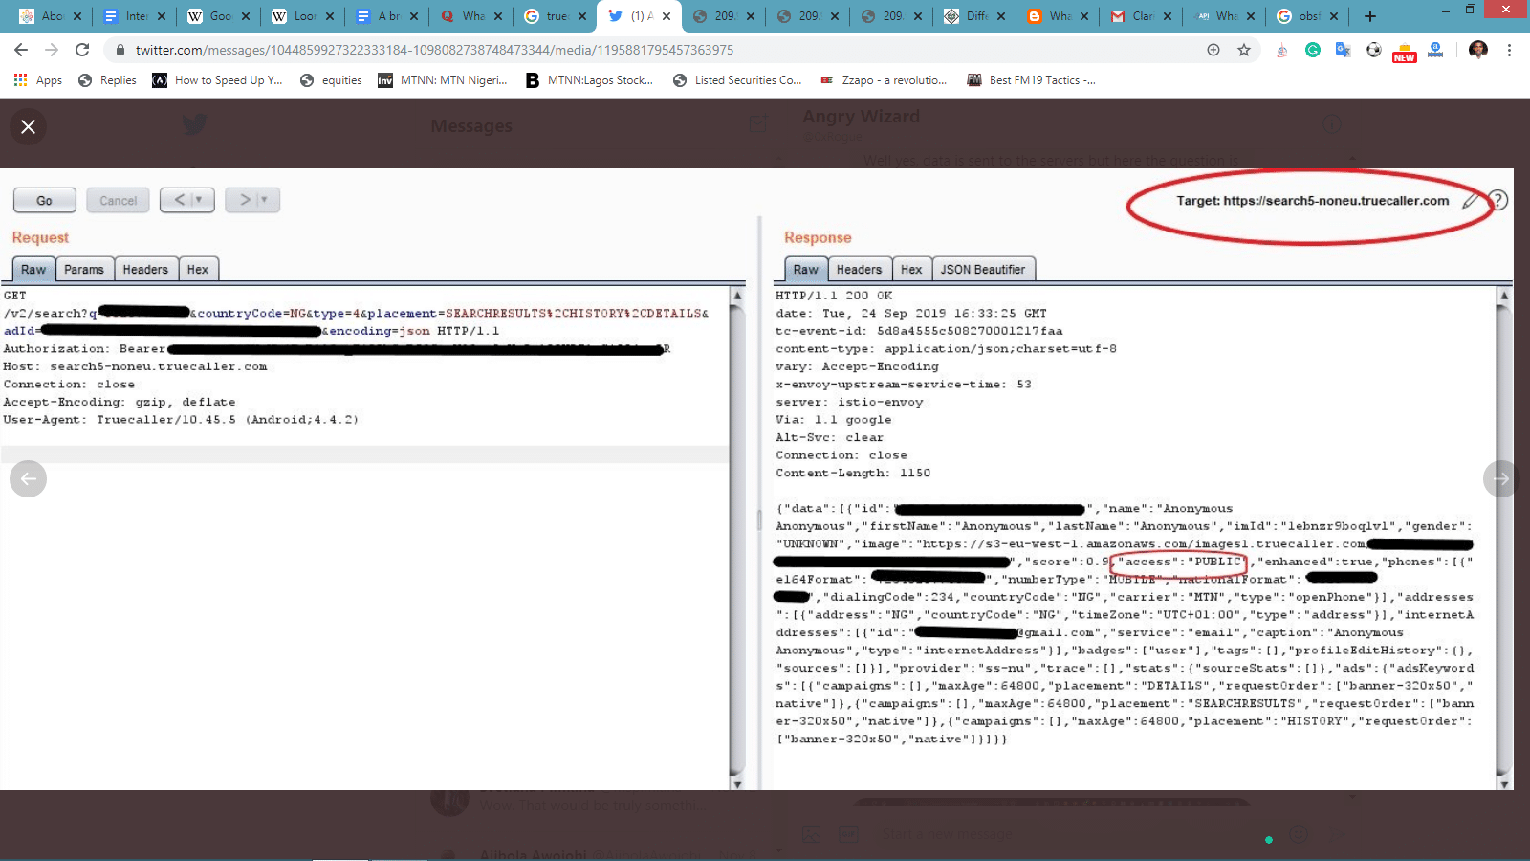Select the Response Raw tab
Screen dimensions: 1530x861
[x=805, y=270]
